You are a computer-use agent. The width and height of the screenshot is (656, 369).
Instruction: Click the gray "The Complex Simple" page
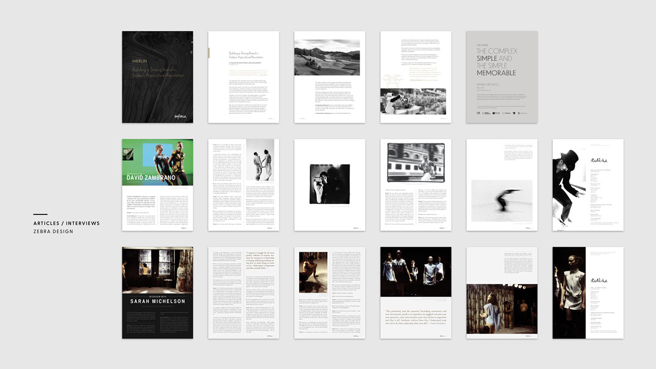tap(502, 77)
